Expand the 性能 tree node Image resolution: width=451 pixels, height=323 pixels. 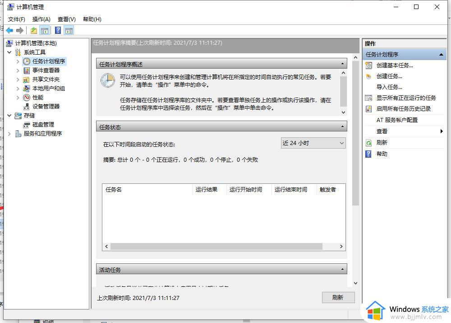[18, 98]
